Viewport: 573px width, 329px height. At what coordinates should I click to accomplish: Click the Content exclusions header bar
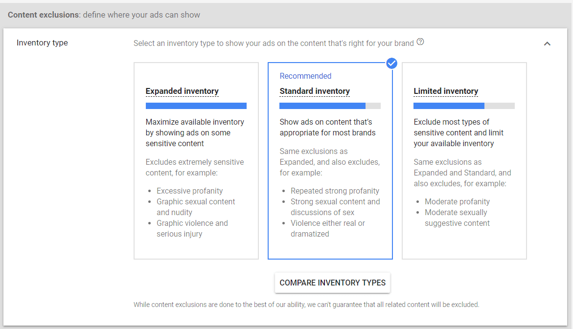click(104, 15)
